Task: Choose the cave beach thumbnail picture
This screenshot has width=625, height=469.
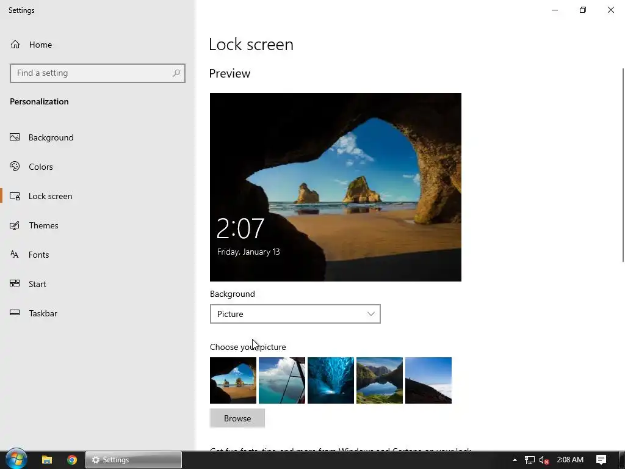Action: point(233,380)
